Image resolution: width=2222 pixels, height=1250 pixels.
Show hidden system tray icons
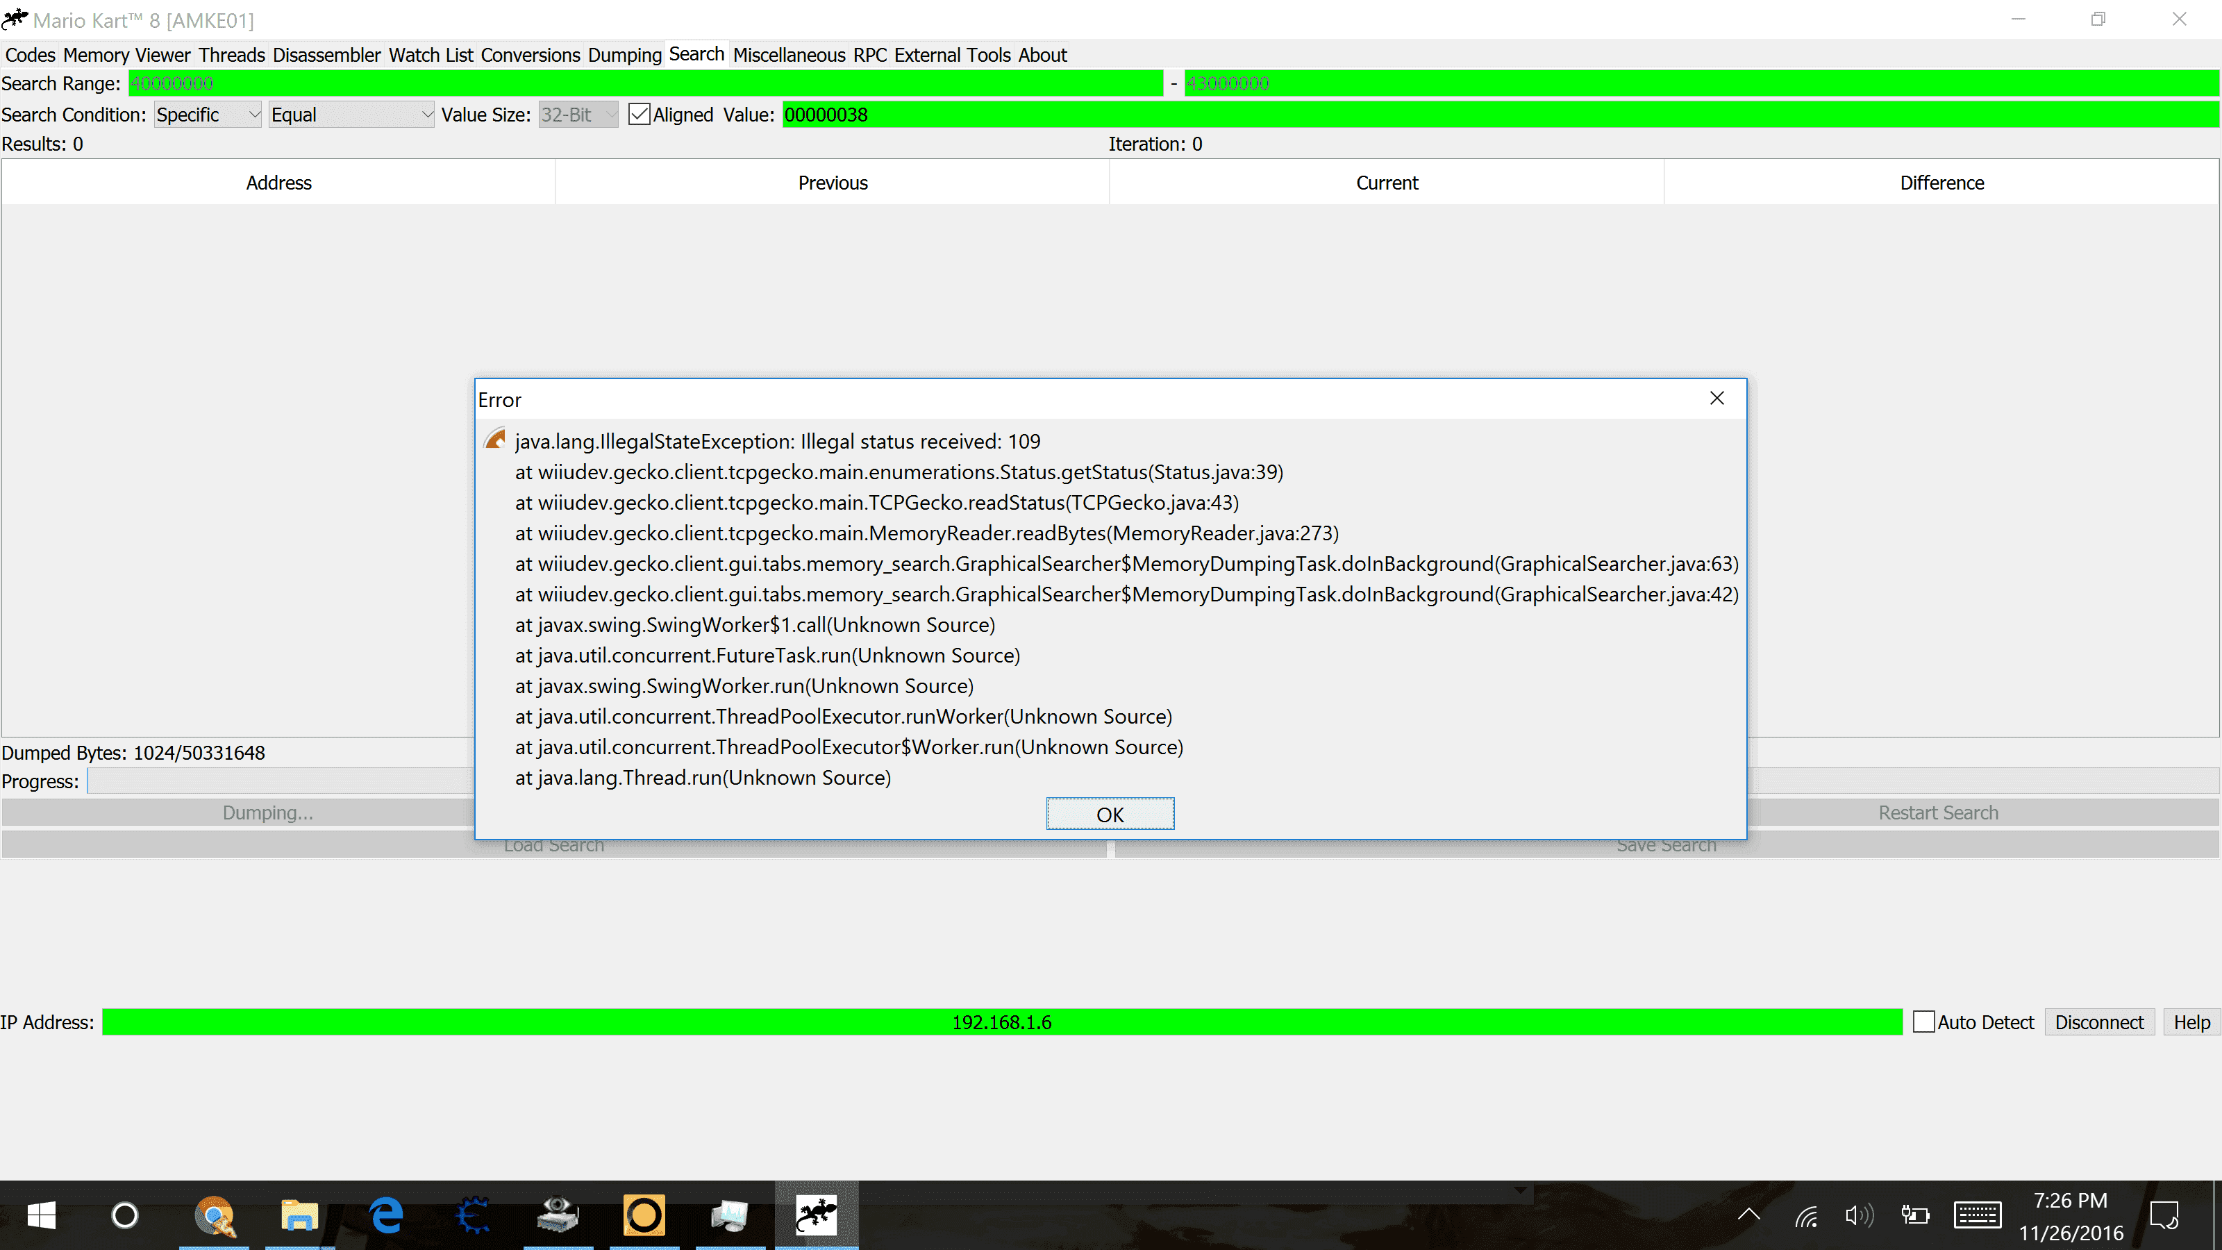[1748, 1215]
